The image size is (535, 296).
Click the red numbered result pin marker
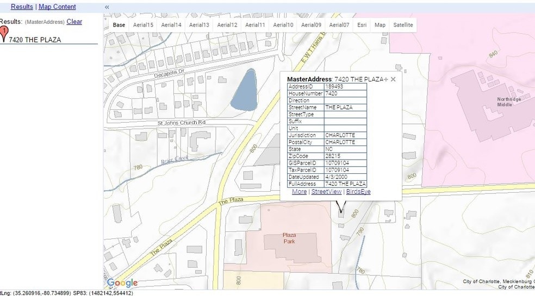4,34
